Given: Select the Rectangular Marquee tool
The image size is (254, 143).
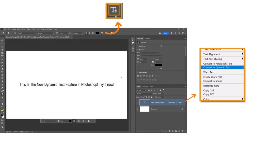Looking at the screenshot, I should point(2,44).
